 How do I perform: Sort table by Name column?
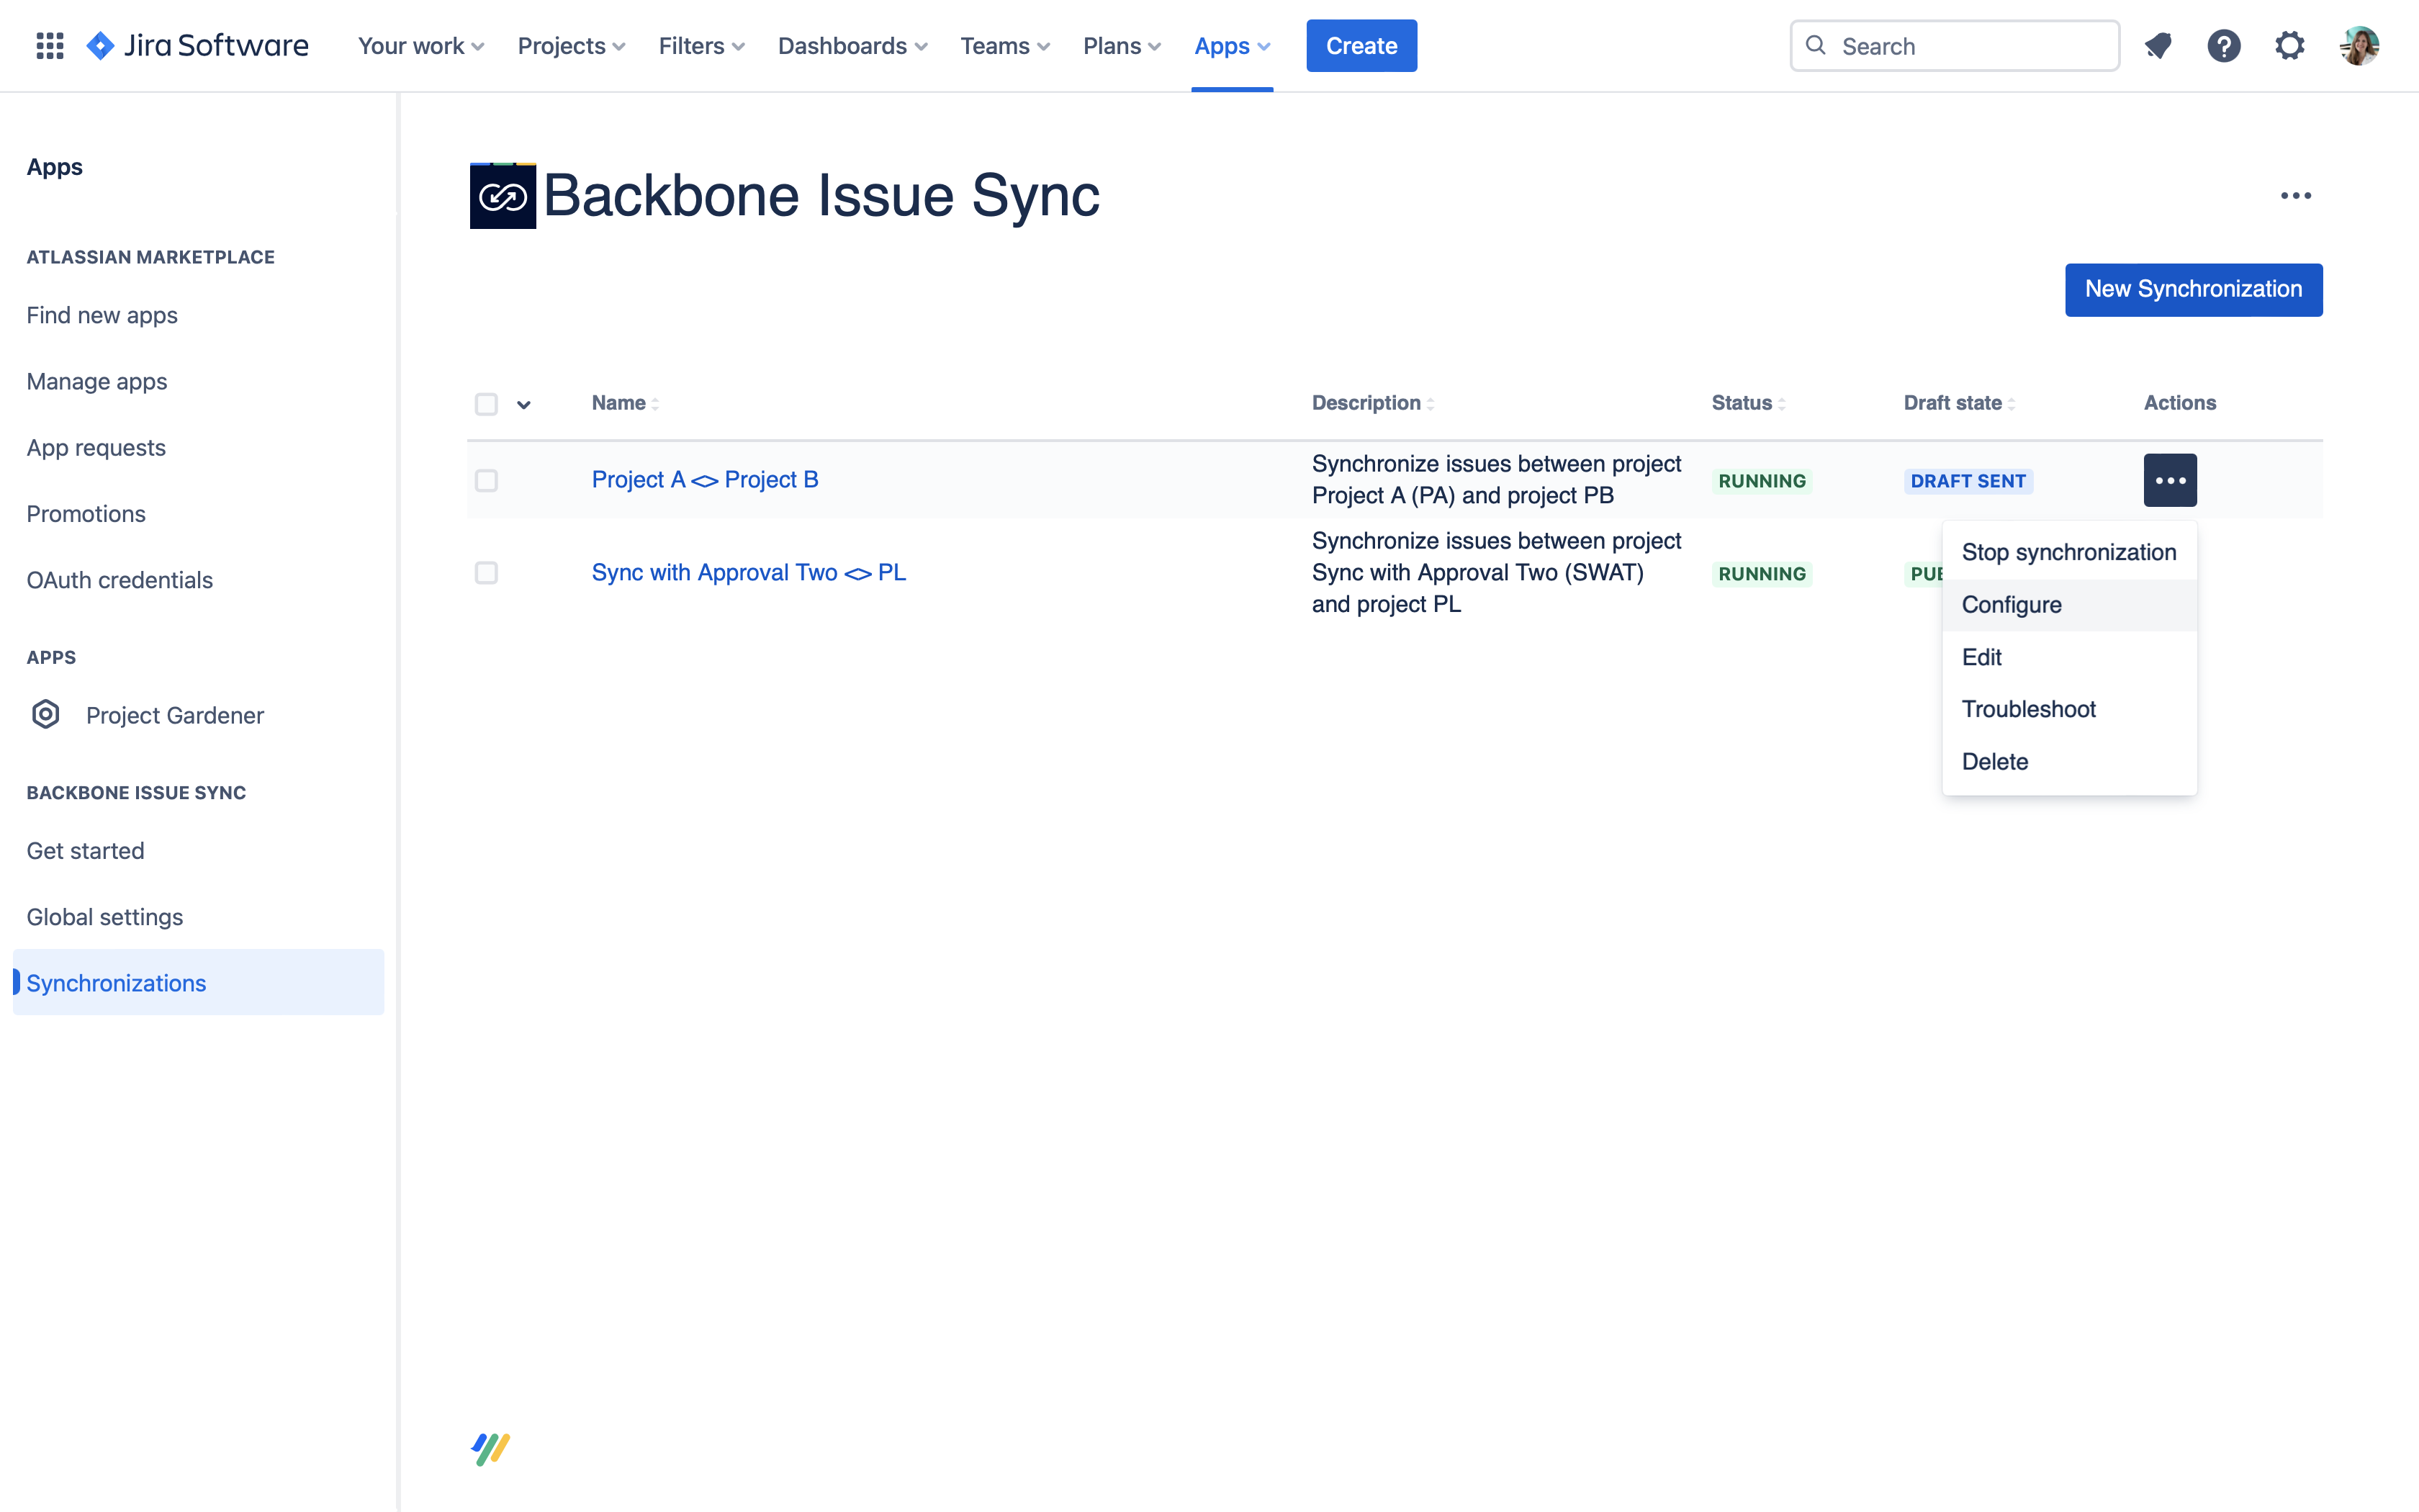tap(625, 403)
